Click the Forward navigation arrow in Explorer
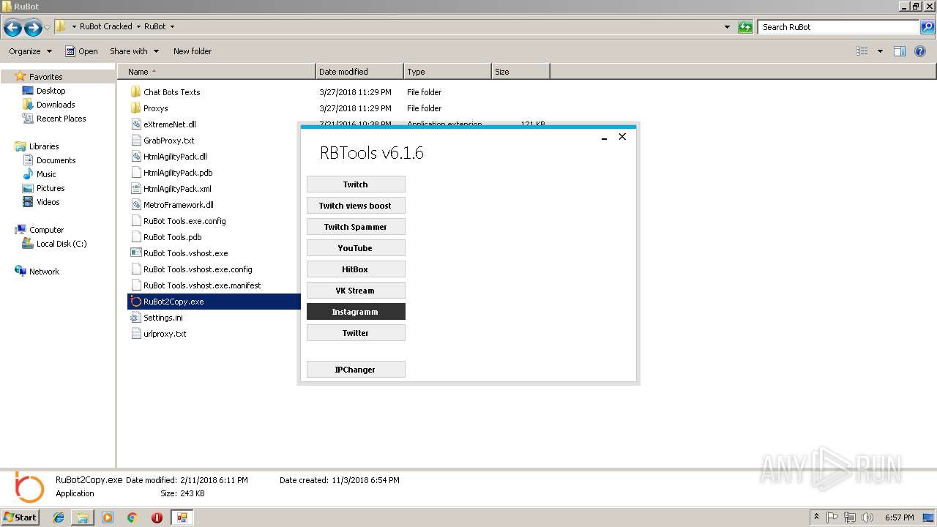The width and height of the screenshot is (937, 527). [33, 28]
